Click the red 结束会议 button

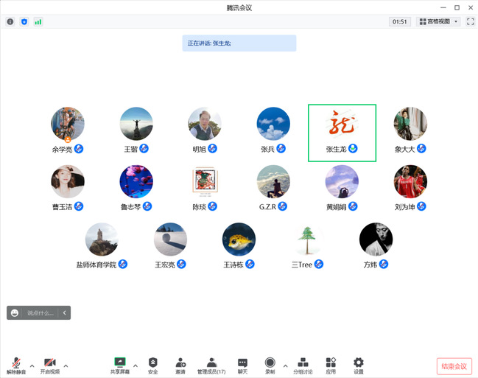pyautogui.click(x=454, y=366)
